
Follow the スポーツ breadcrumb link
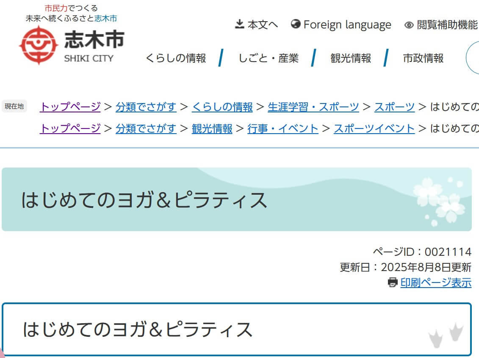(x=395, y=106)
